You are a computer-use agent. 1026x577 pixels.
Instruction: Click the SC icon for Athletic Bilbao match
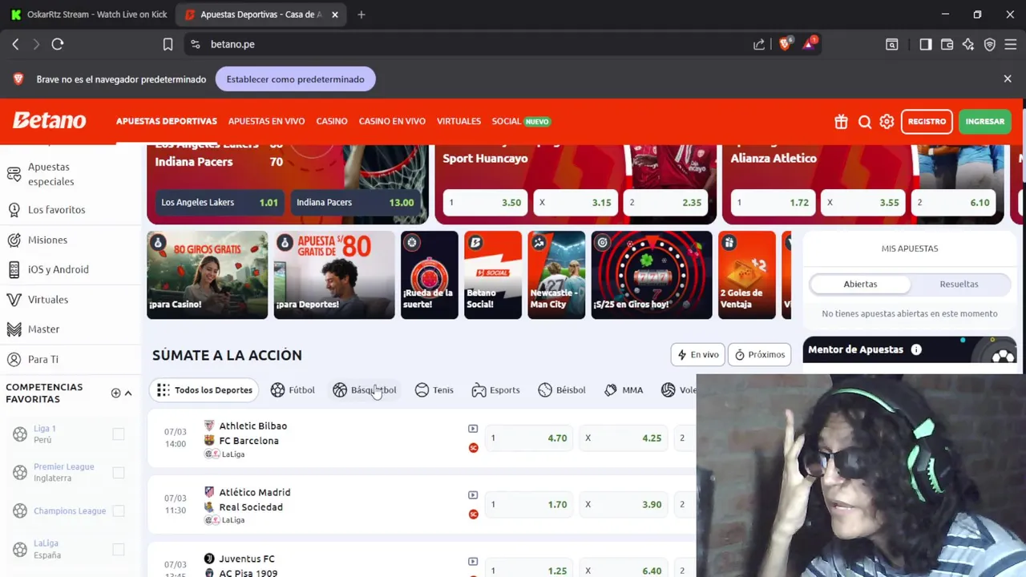click(x=473, y=448)
